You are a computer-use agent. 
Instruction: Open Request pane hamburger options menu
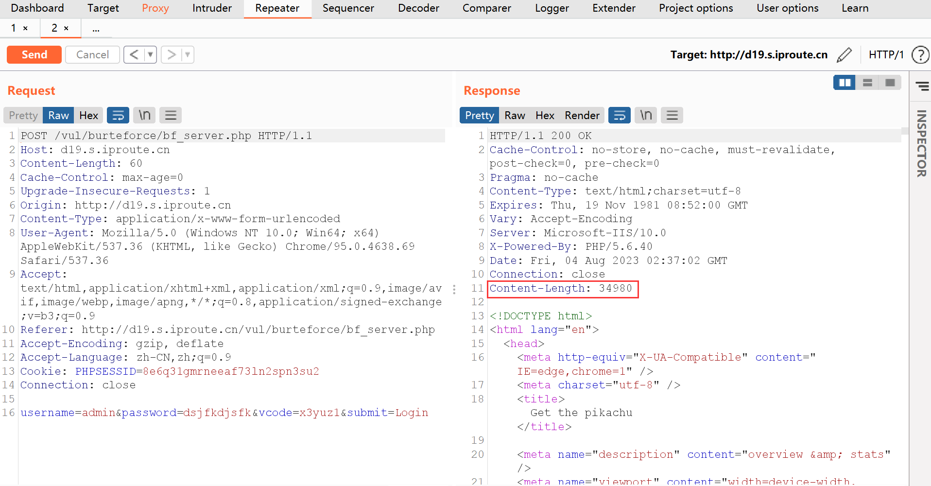pyautogui.click(x=171, y=115)
